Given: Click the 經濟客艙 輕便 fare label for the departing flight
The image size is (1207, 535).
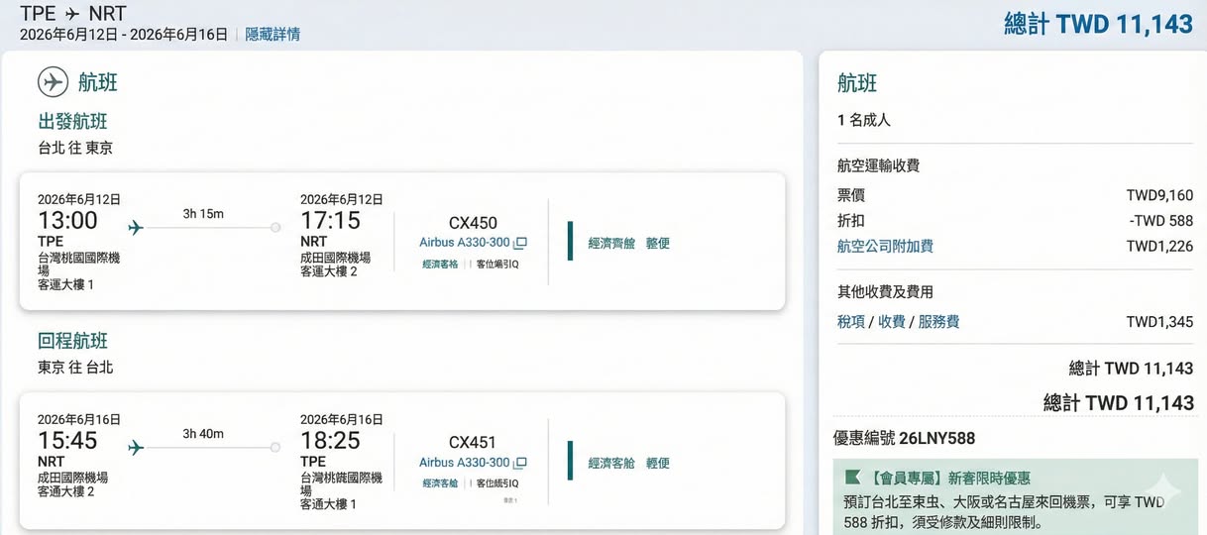Looking at the screenshot, I should [x=628, y=243].
